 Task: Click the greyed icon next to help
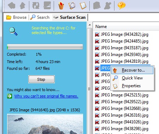(108, 5)
